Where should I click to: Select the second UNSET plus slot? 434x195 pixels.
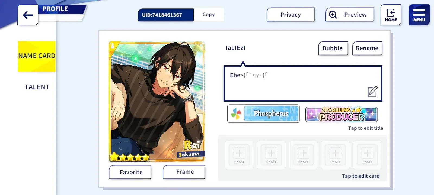click(271, 155)
